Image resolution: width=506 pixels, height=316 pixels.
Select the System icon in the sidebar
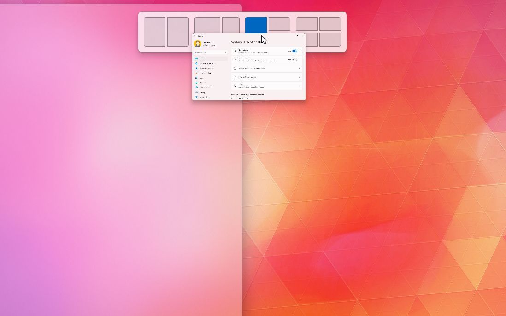(x=197, y=59)
